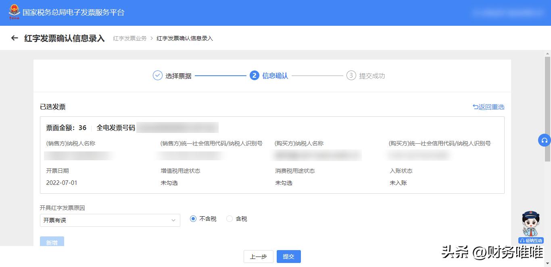Click the back arrow beside 红字发票确认信息录入
Screen dimensions: 551x267
click(15, 38)
